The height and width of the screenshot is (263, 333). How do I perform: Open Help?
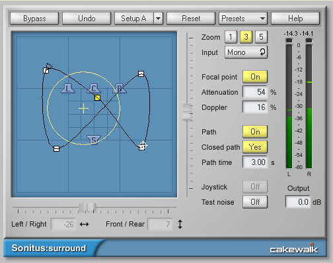click(x=295, y=19)
